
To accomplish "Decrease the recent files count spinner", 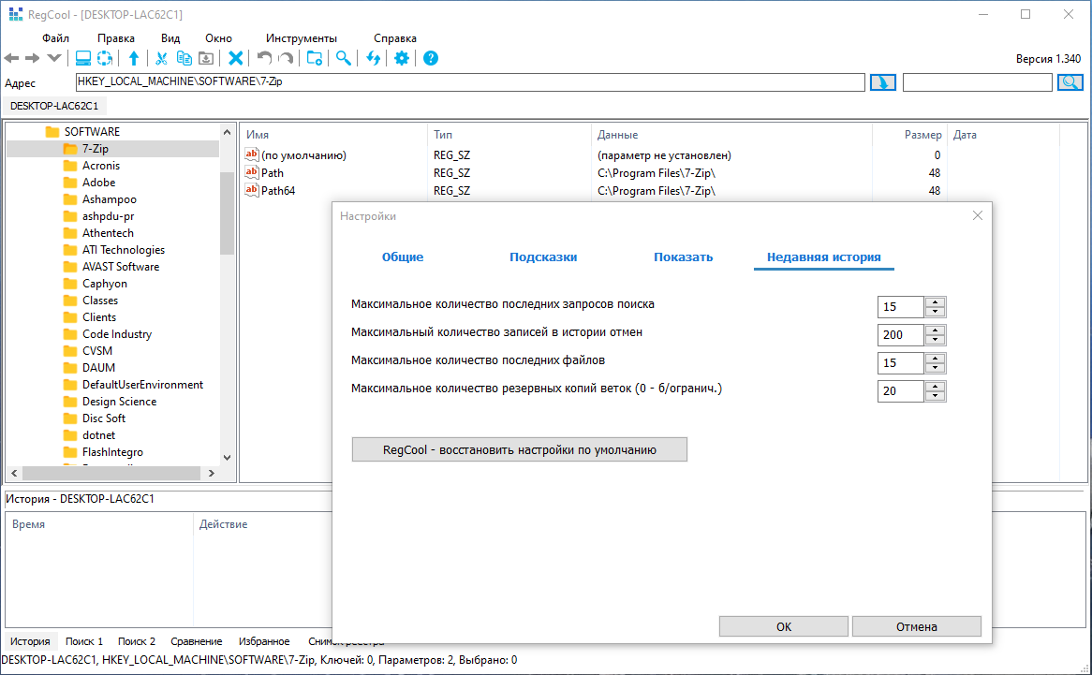I will click(x=936, y=368).
